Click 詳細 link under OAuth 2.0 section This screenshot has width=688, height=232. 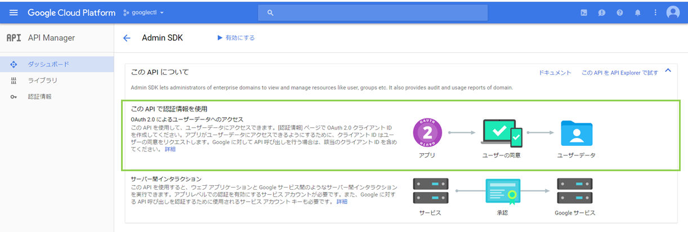pyautogui.click(x=170, y=149)
